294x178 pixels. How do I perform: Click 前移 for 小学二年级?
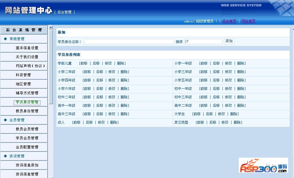click(87, 72)
